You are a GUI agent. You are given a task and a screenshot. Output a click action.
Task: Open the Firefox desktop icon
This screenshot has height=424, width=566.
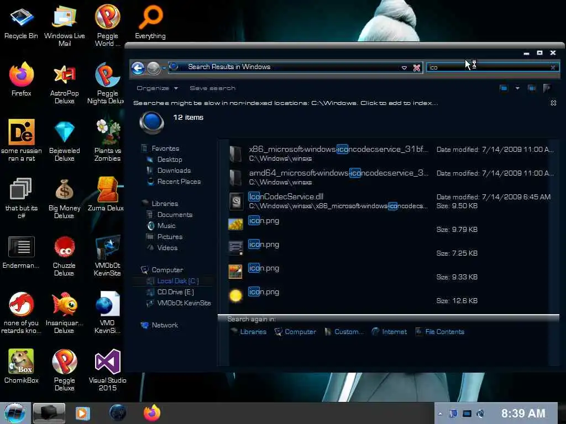22,79
